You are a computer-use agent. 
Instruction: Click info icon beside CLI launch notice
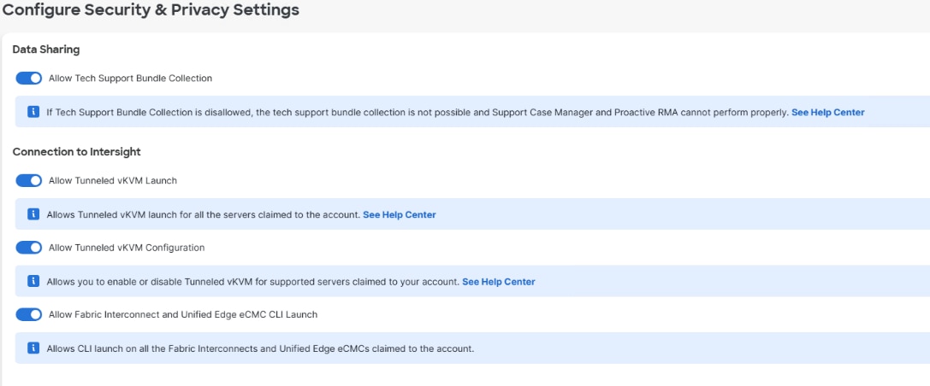33,348
